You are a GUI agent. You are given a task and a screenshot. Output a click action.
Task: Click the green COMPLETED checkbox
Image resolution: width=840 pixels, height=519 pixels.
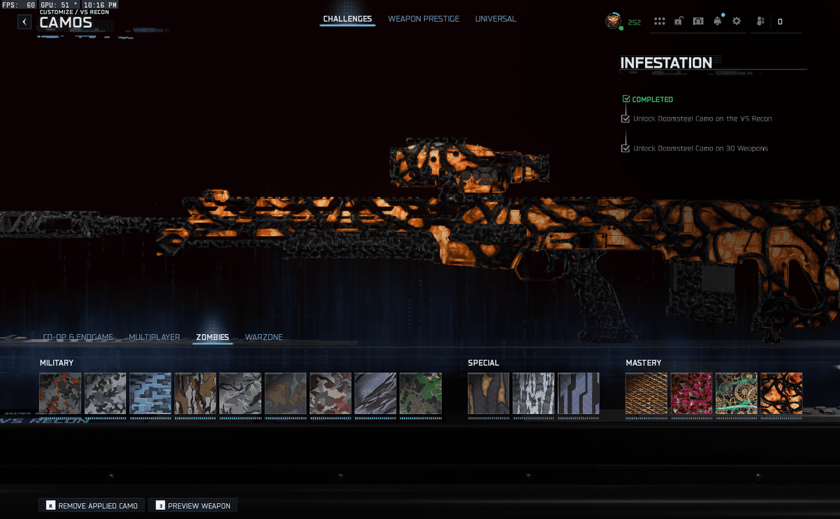click(626, 99)
